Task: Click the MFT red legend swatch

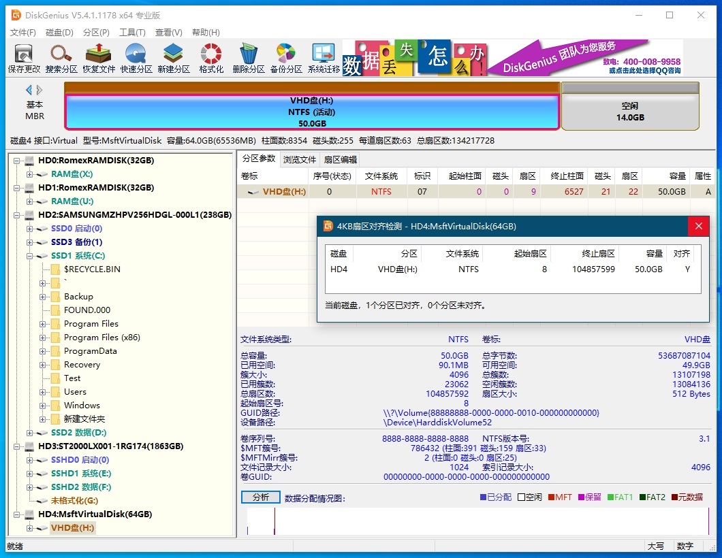Action: point(551,497)
